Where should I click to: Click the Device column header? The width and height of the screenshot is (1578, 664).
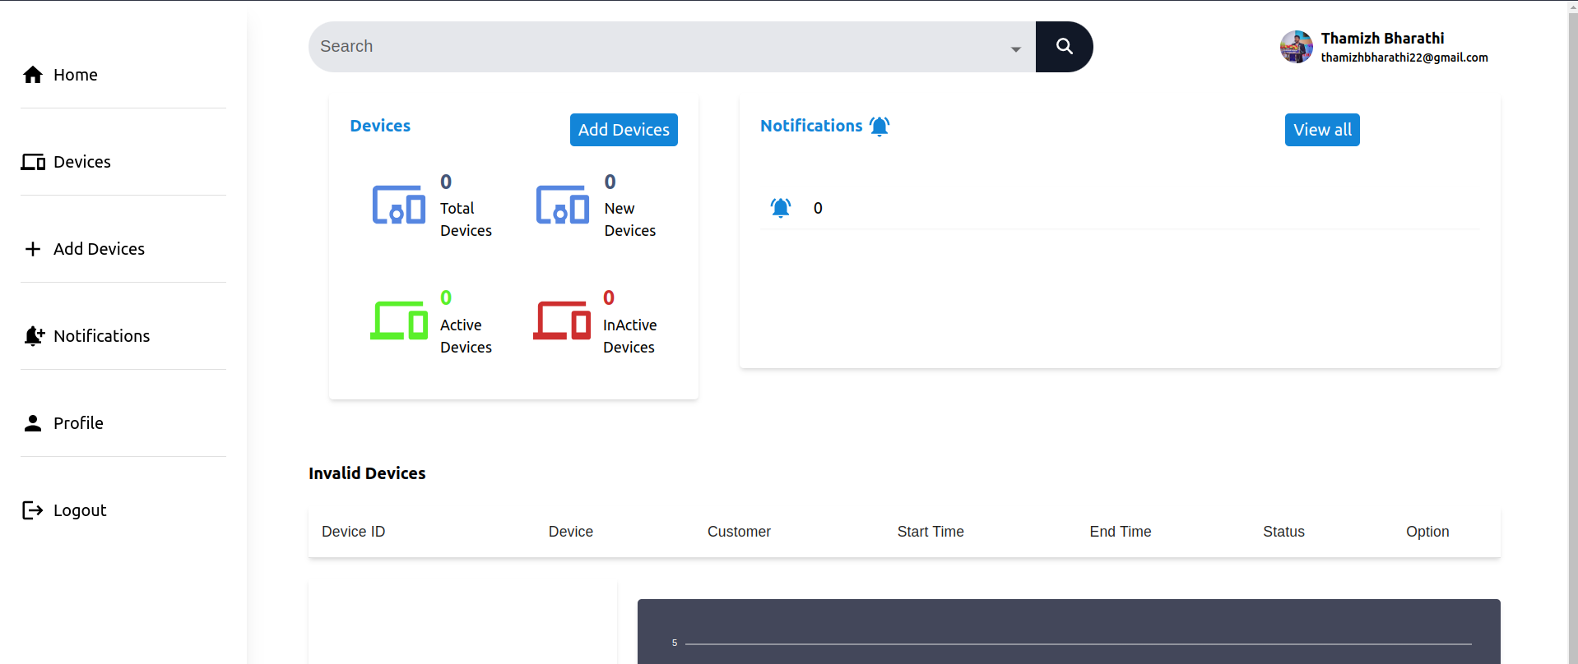pyautogui.click(x=571, y=532)
